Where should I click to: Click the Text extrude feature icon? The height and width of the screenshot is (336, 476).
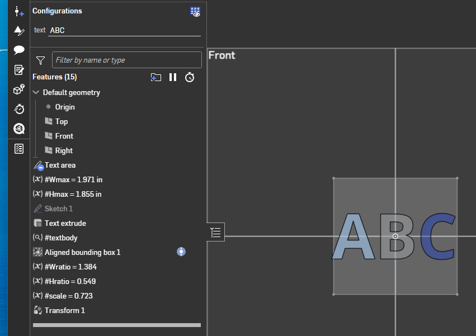point(37,223)
